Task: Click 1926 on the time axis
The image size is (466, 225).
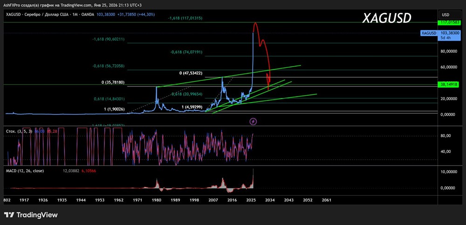Action: point(43,200)
